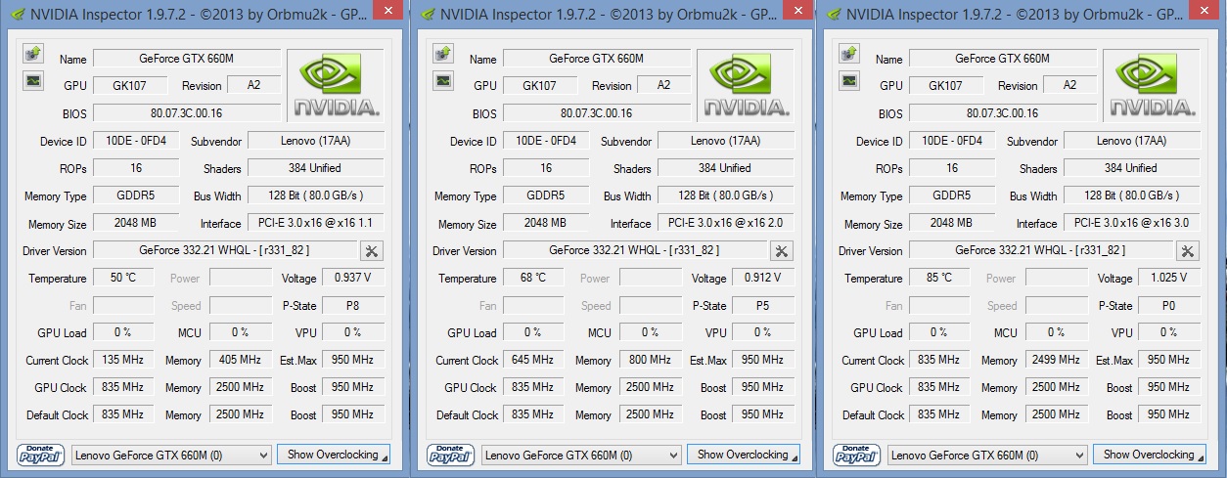Click the PCI-E 3.0 x16 @ x16 3.0 interface field
Viewport: 1227px width, 478px height.
click(1132, 224)
